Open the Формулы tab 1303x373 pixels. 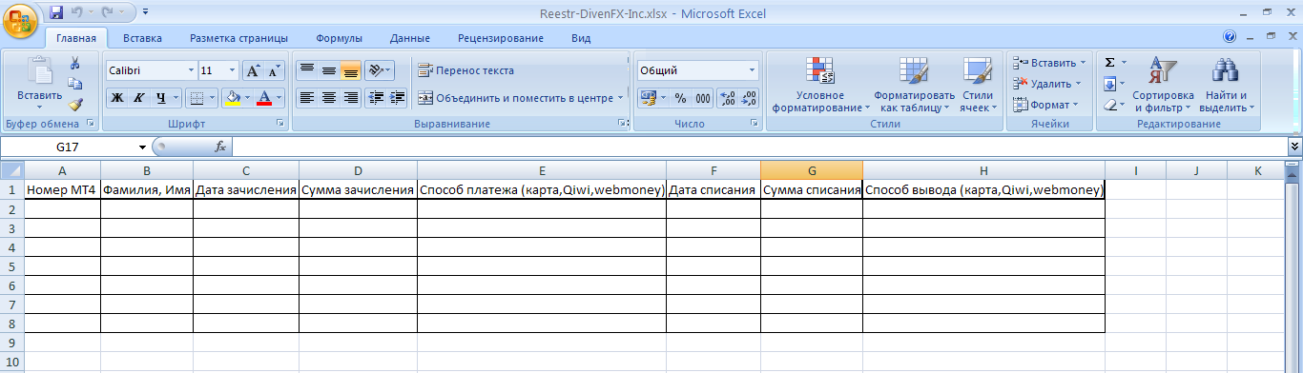coord(339,38)
